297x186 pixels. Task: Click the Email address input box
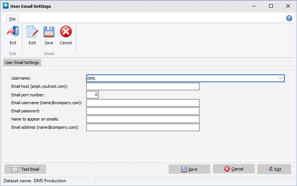143,128
